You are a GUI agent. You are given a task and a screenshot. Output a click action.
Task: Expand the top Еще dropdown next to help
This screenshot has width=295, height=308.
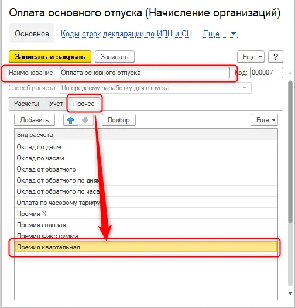(251, 57)
